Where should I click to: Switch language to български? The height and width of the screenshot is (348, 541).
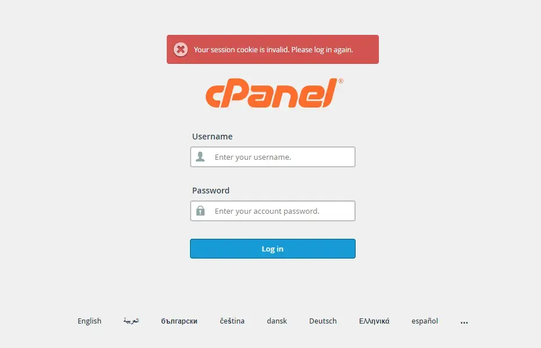[179, 321]
